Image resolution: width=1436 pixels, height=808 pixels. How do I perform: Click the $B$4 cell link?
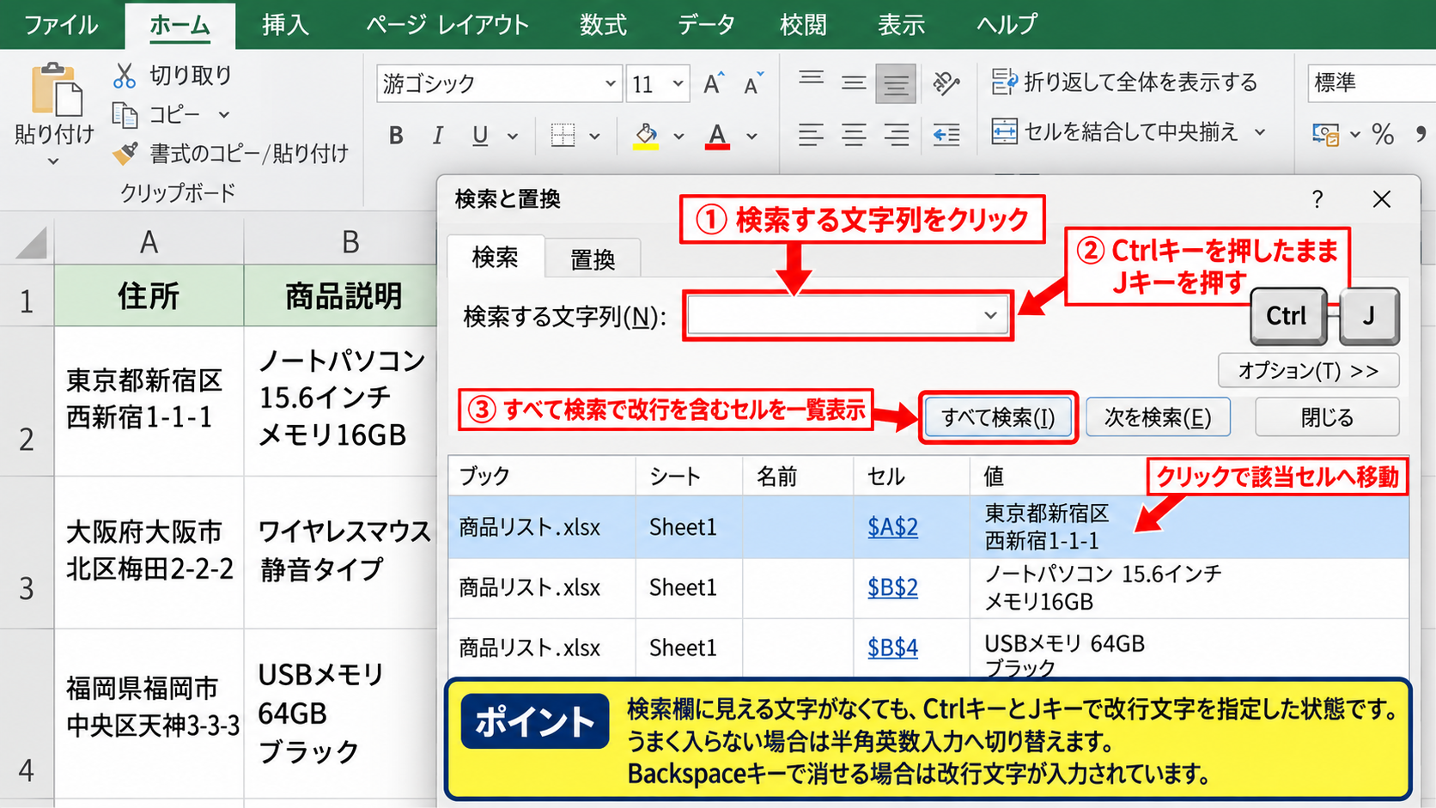(892, 647)
